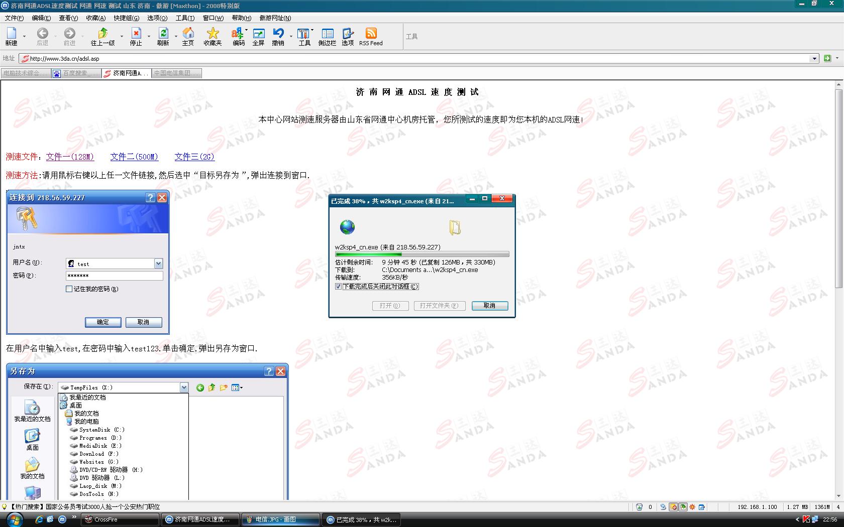Click the recycle bin icon in status bar
Image resolution: width=844 pixels, height=527 pixels.
coord(639,507)
